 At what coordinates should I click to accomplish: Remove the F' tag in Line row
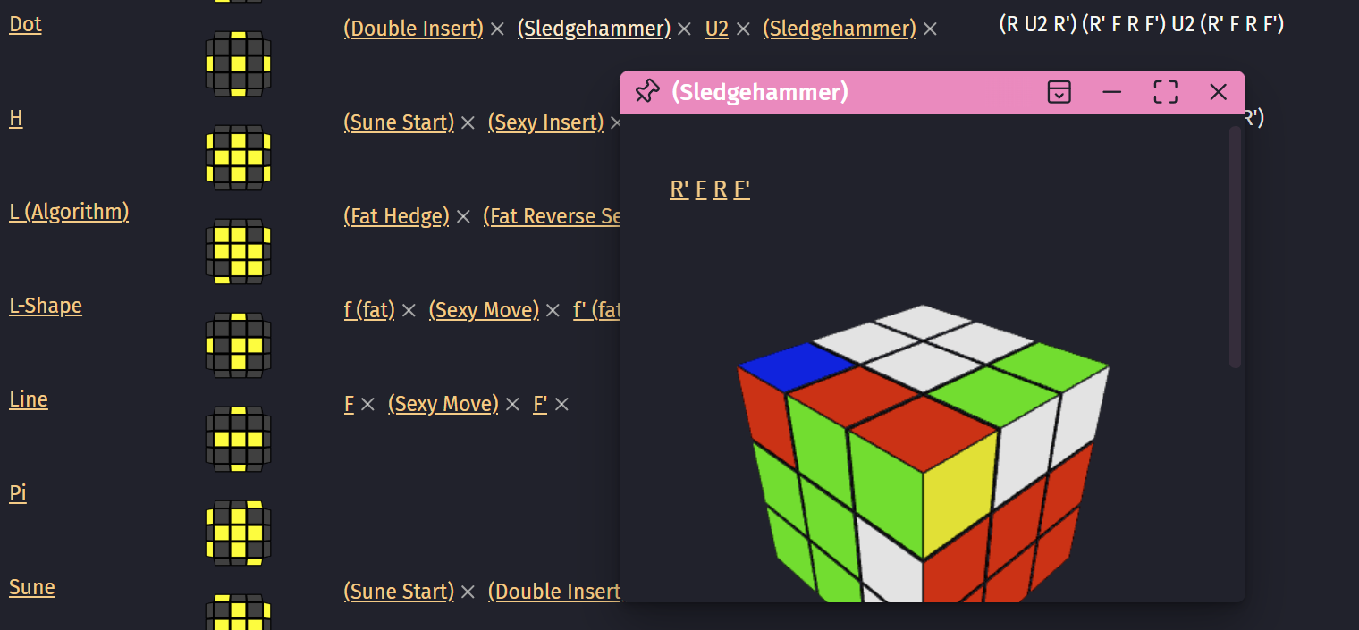[x=561, y=405]
